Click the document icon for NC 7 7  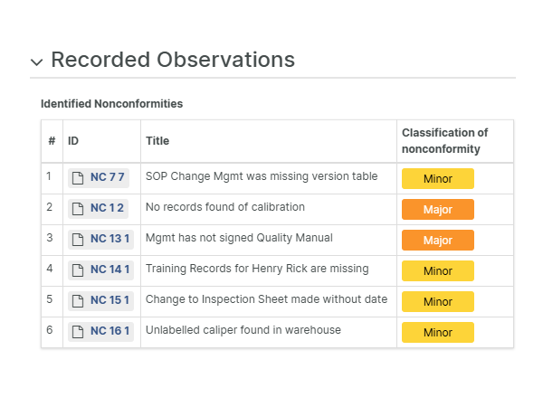pyautogui.click(x=78, y=178)
